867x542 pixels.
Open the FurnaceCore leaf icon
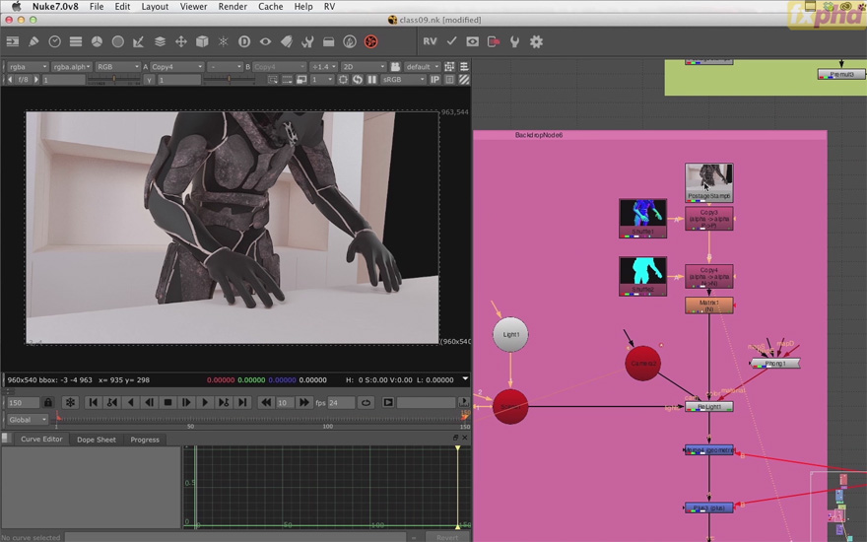[x=350, y=41]
